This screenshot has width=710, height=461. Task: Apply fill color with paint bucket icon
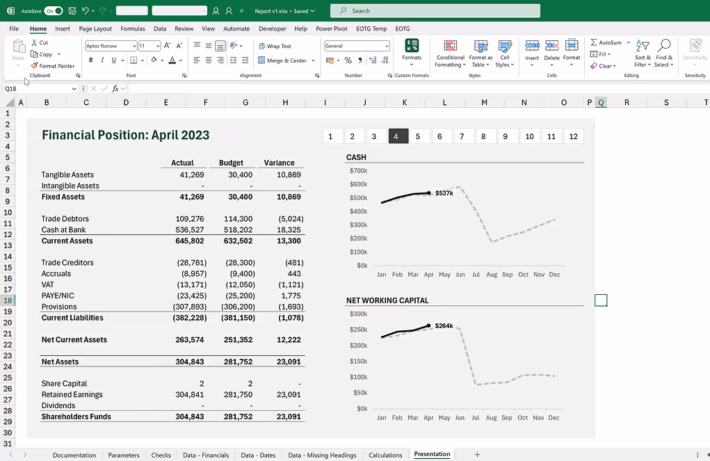pos(154,60)
